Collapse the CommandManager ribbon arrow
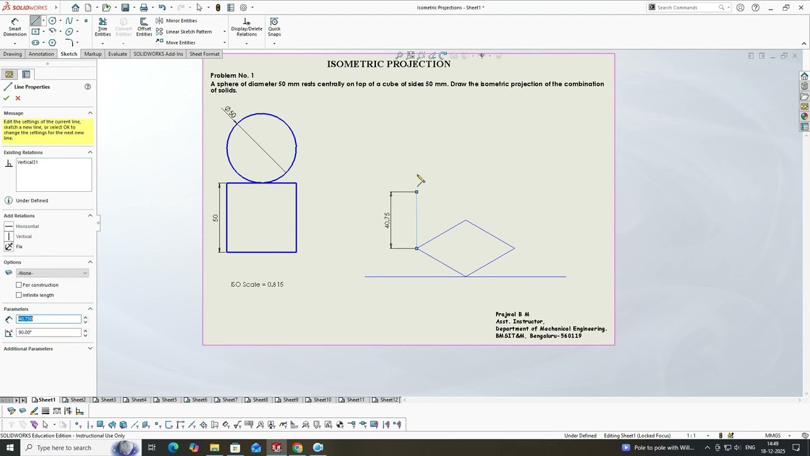 [804, 44]
